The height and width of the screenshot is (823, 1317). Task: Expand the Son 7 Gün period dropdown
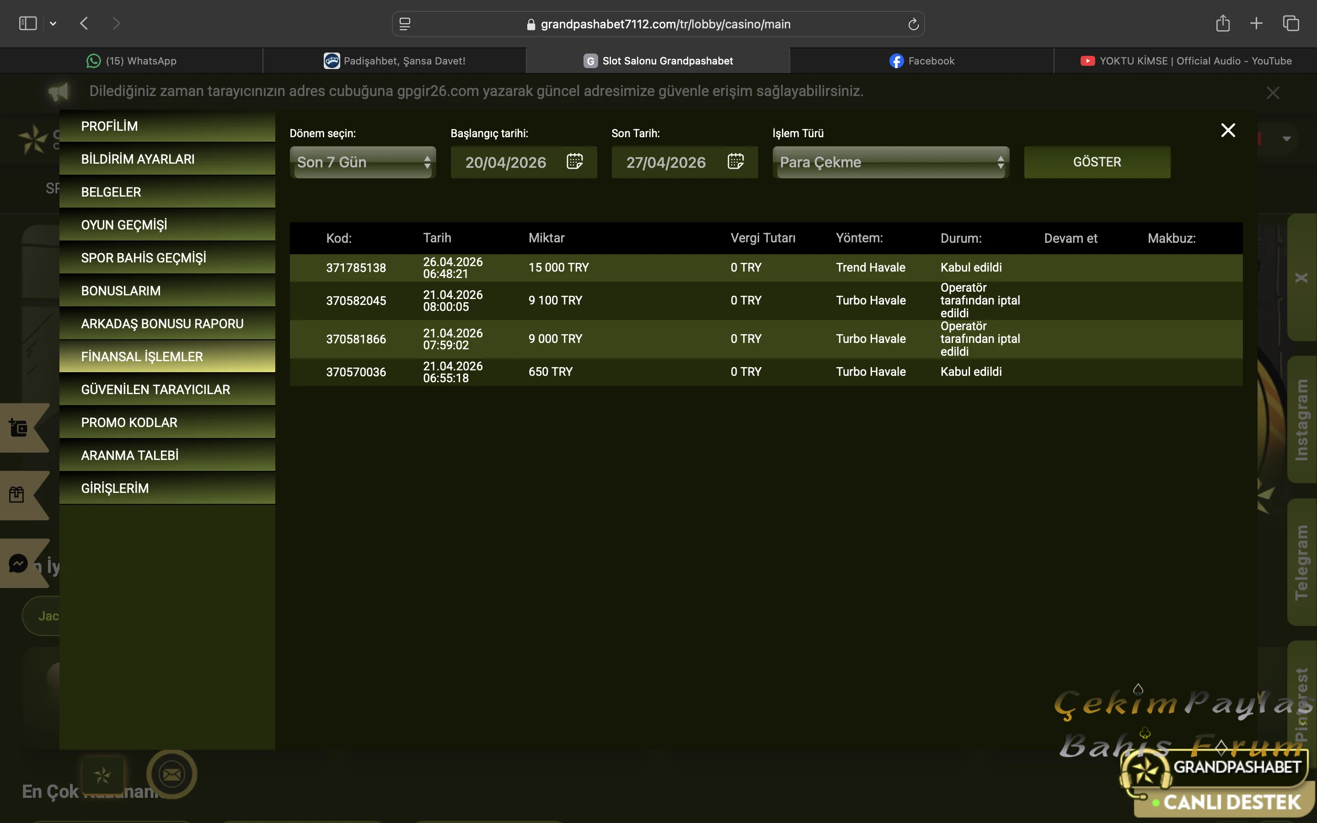363,162
